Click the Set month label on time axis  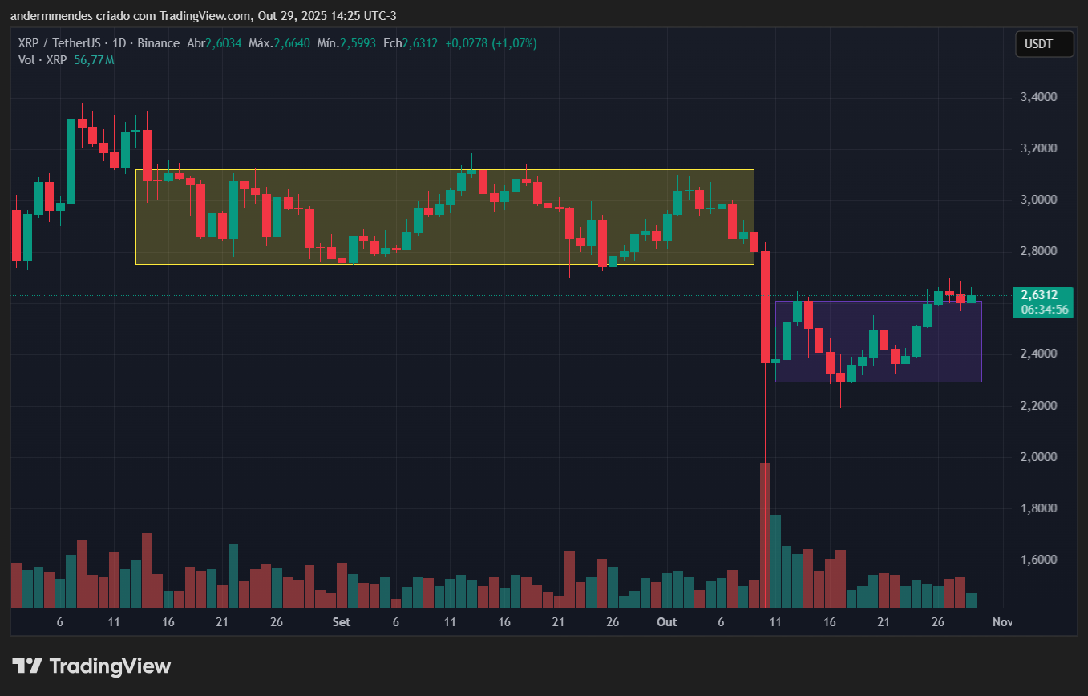coord(342,622)
